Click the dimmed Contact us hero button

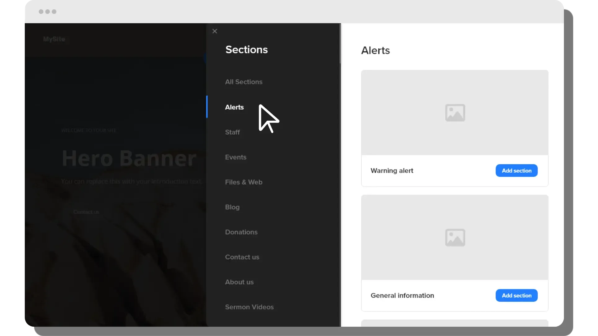point(86,212)
